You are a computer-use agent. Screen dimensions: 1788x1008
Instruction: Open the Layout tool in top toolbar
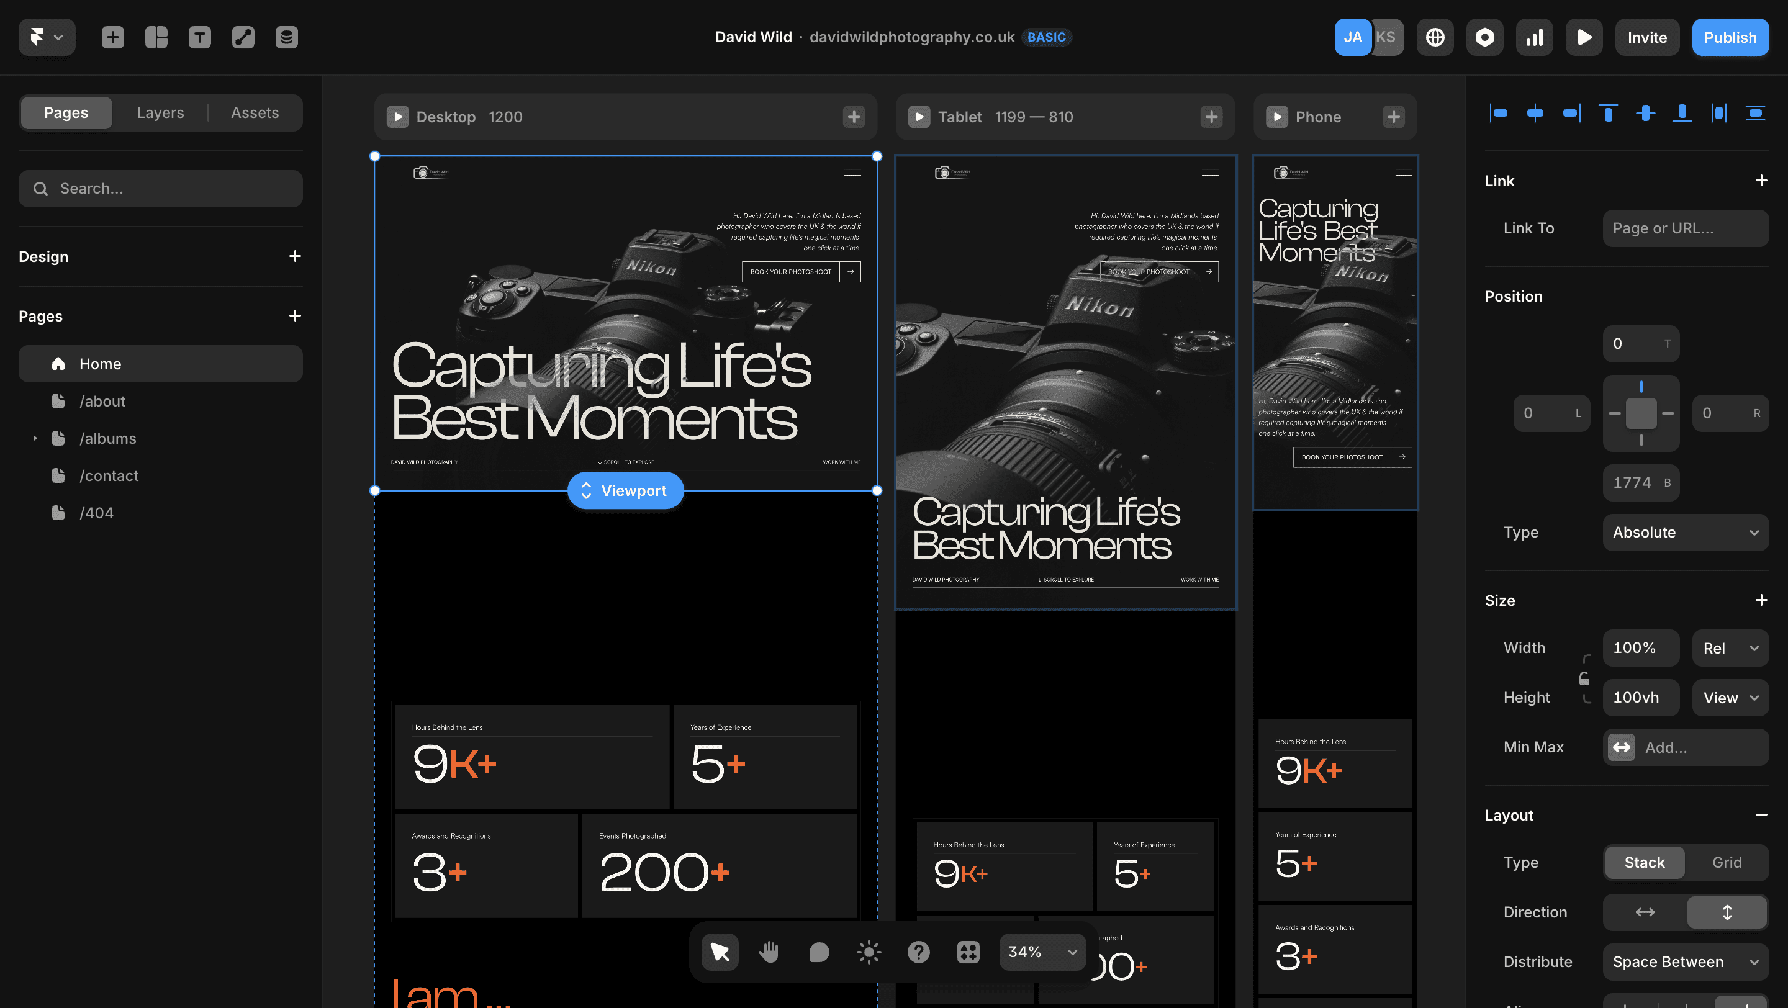click(x=156, y=37)
